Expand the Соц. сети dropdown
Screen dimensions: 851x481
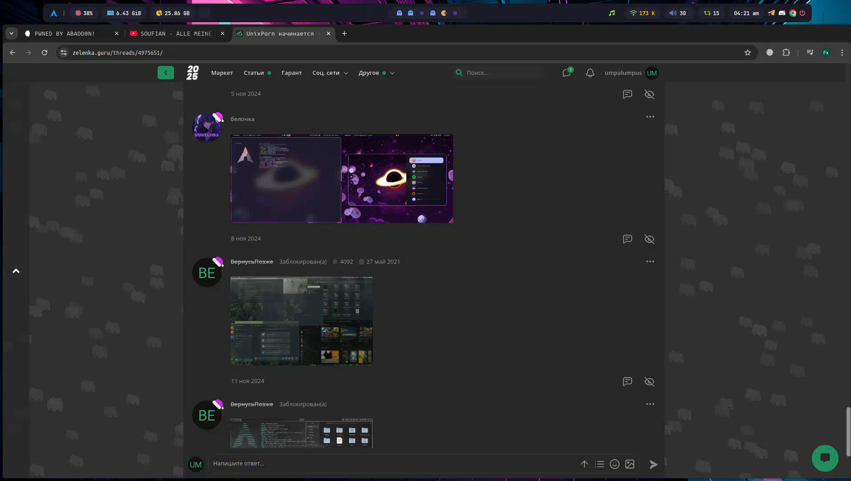pos(330,73)
